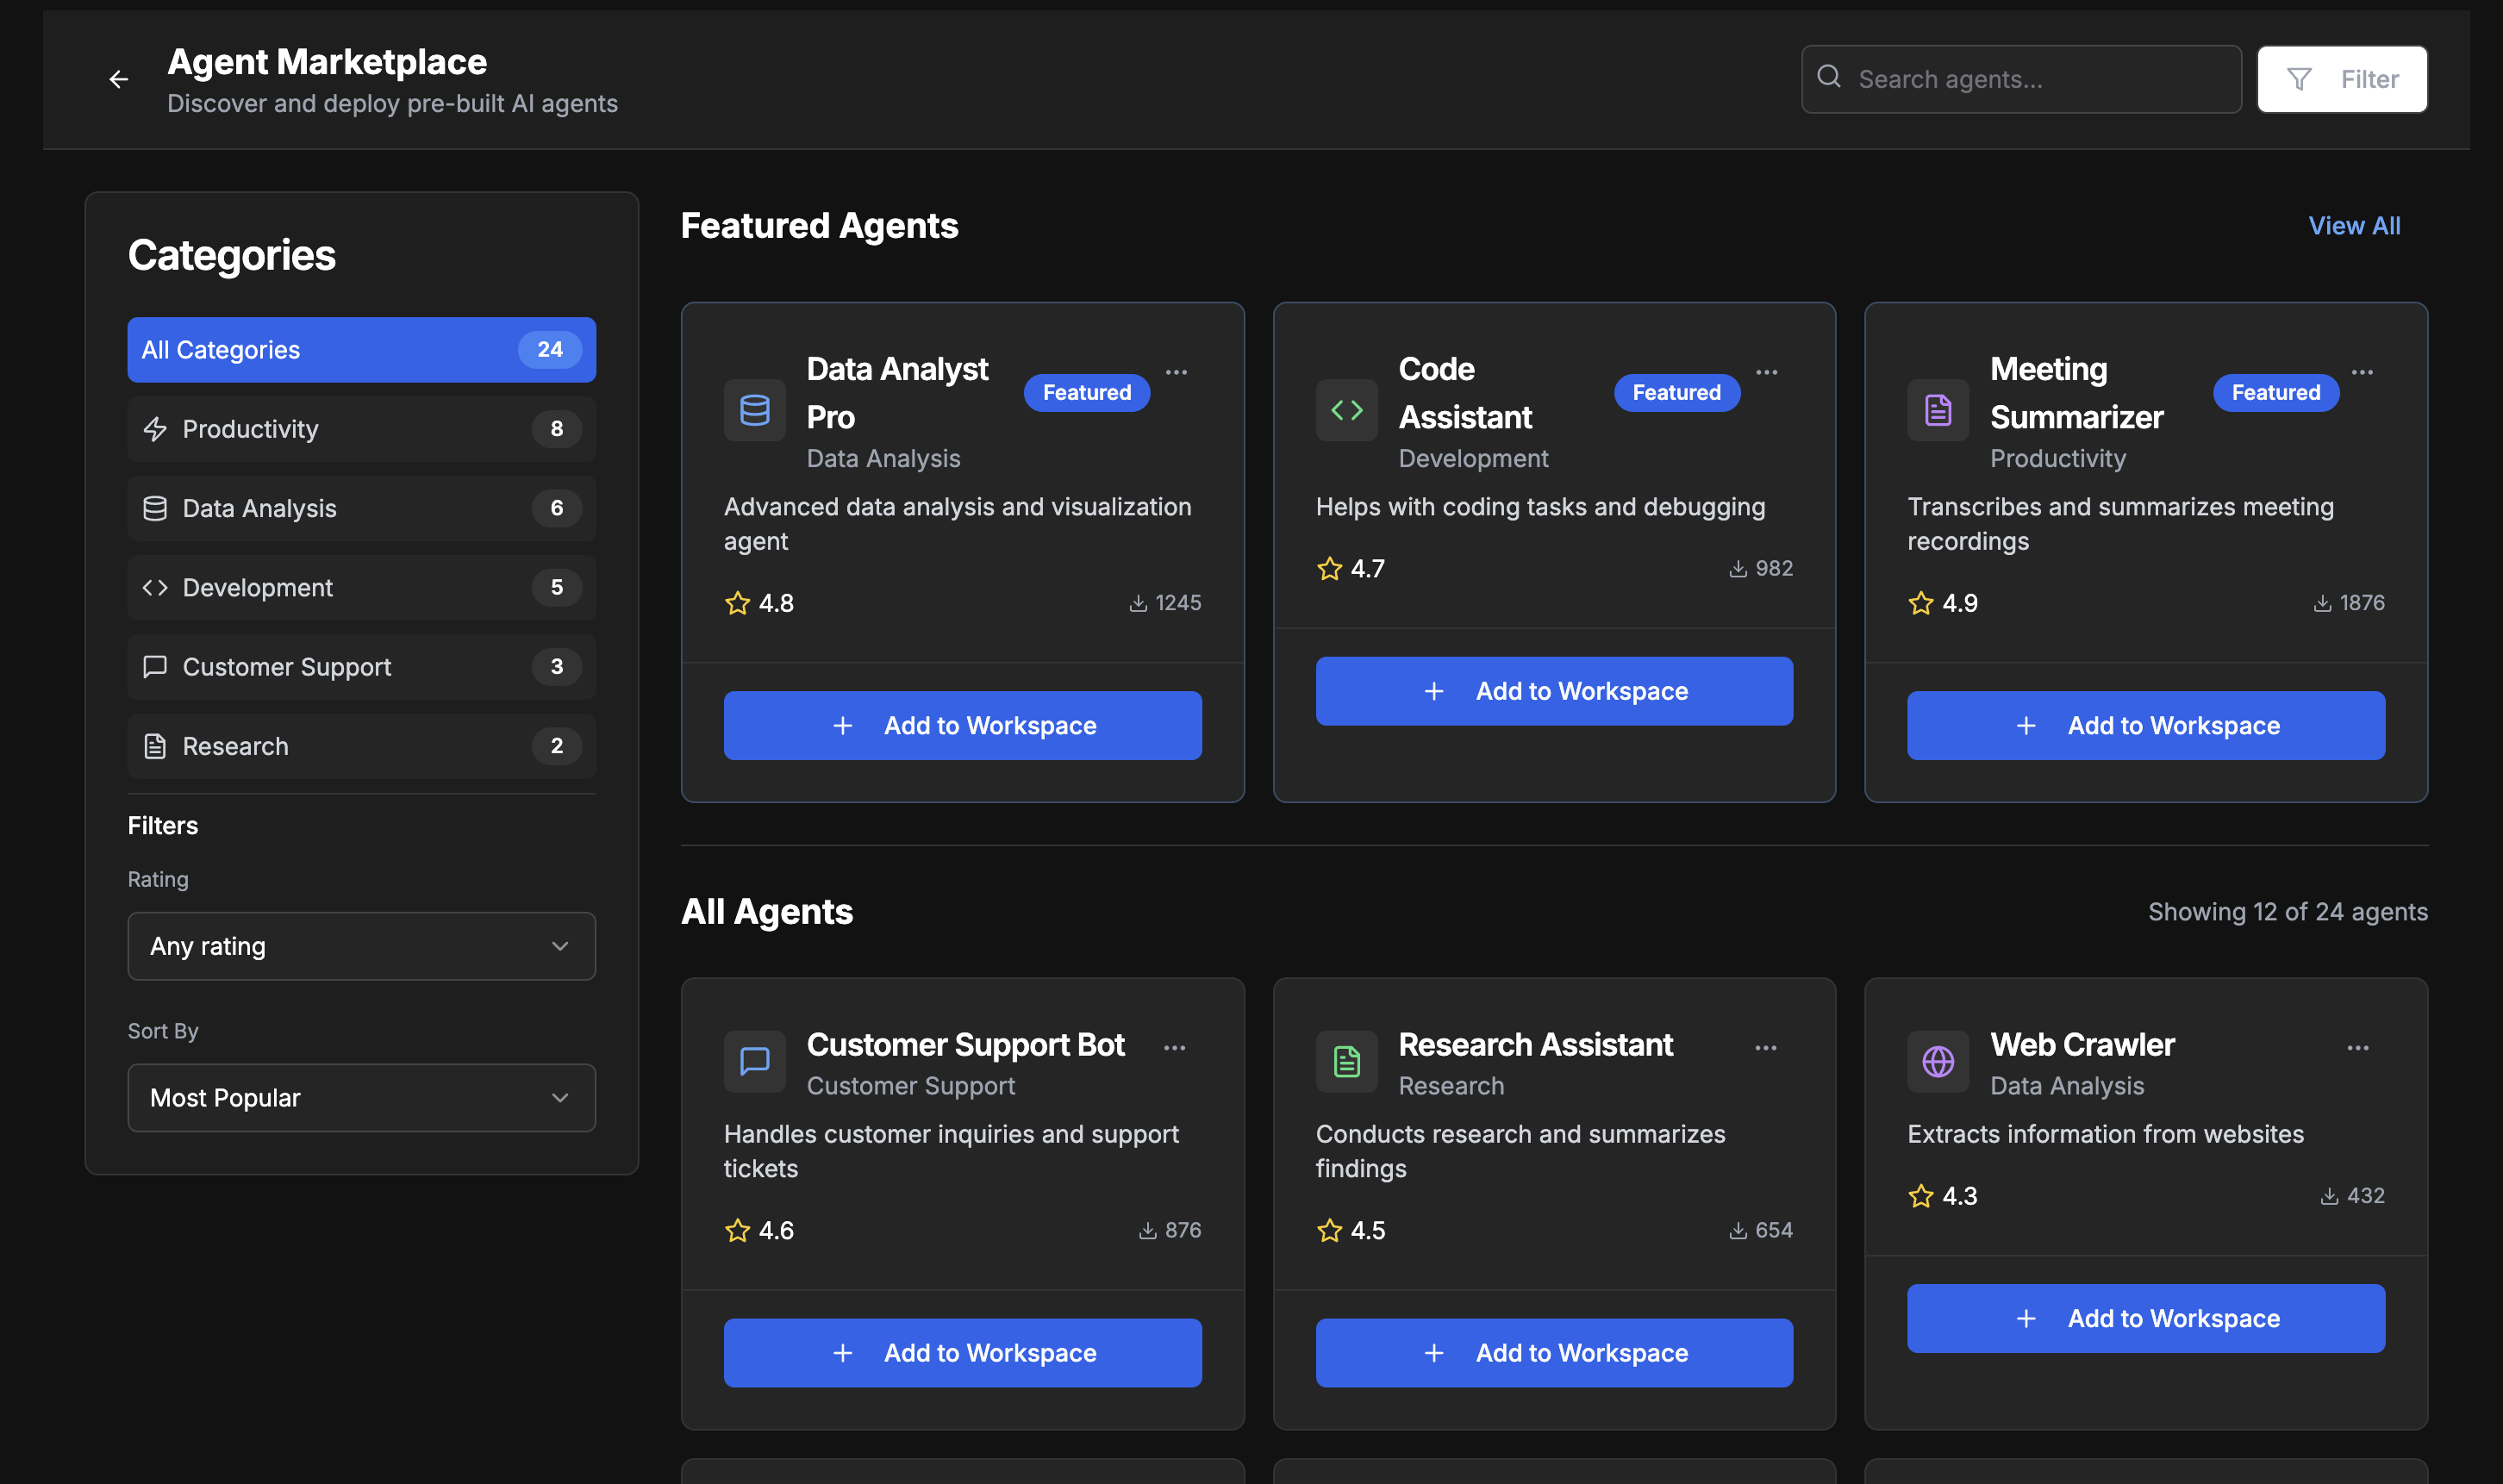Click the back arrow to leave Agent Marketplace
Screen dimensions: 2503x1484
pos(119,79)
